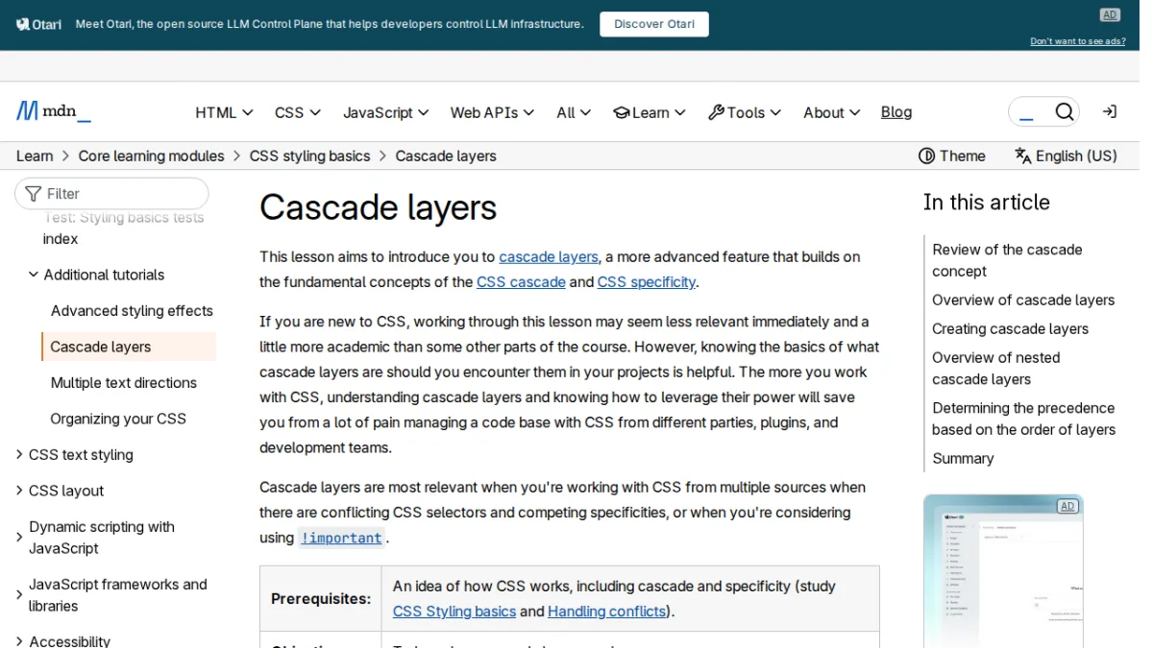Jump to Creating cascade layers section
The height and width of the screenshot is (648, 1153).
click(x=1010, y=328)
